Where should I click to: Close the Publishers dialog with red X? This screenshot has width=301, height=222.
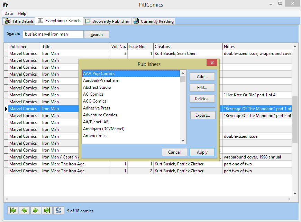(212, 62)
